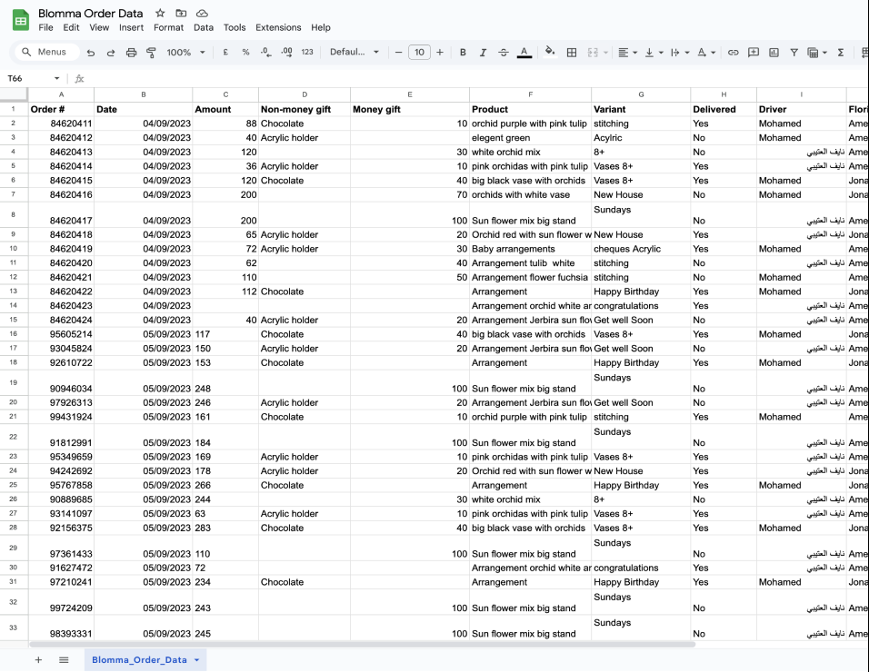This screenshot has height=672, width=869.
Task: Open the default font dropdown
Action: pyautogui.click(x=354, y=53)
